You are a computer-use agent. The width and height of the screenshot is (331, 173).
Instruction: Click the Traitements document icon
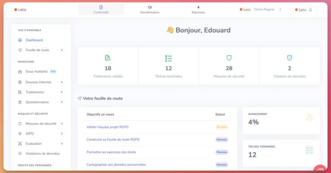20,92
